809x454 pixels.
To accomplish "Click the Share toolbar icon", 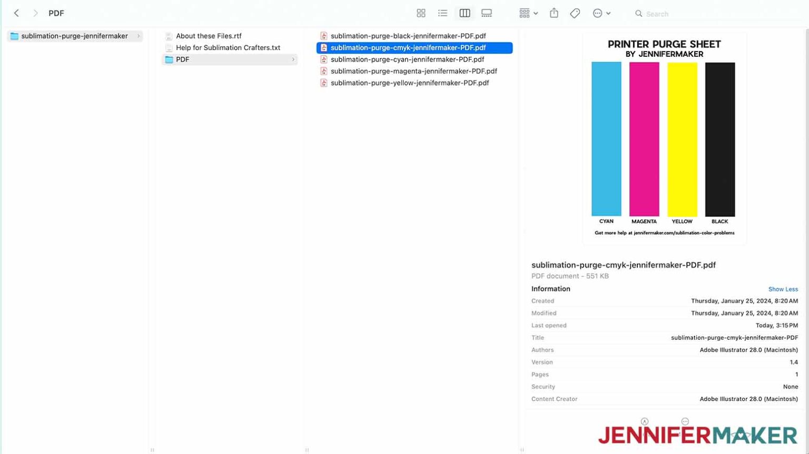I will click(554, 13).
